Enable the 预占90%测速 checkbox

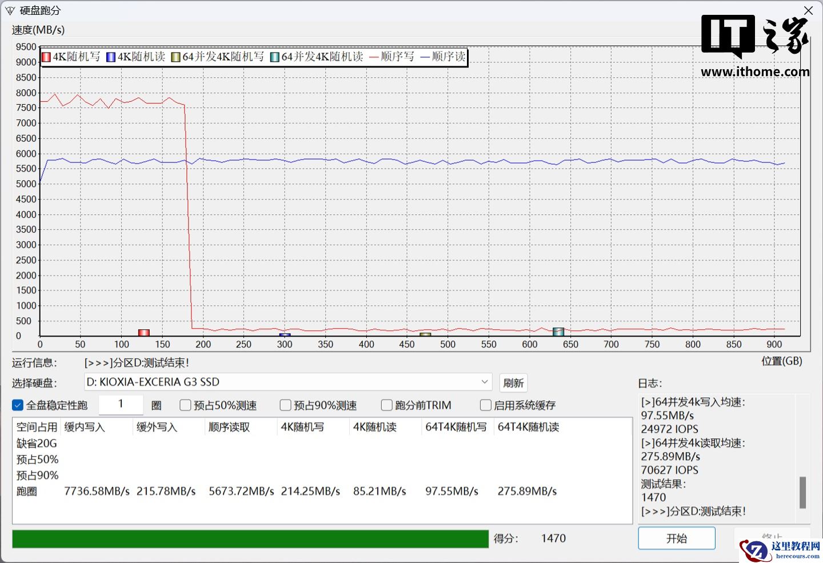[x=285, y=405]
